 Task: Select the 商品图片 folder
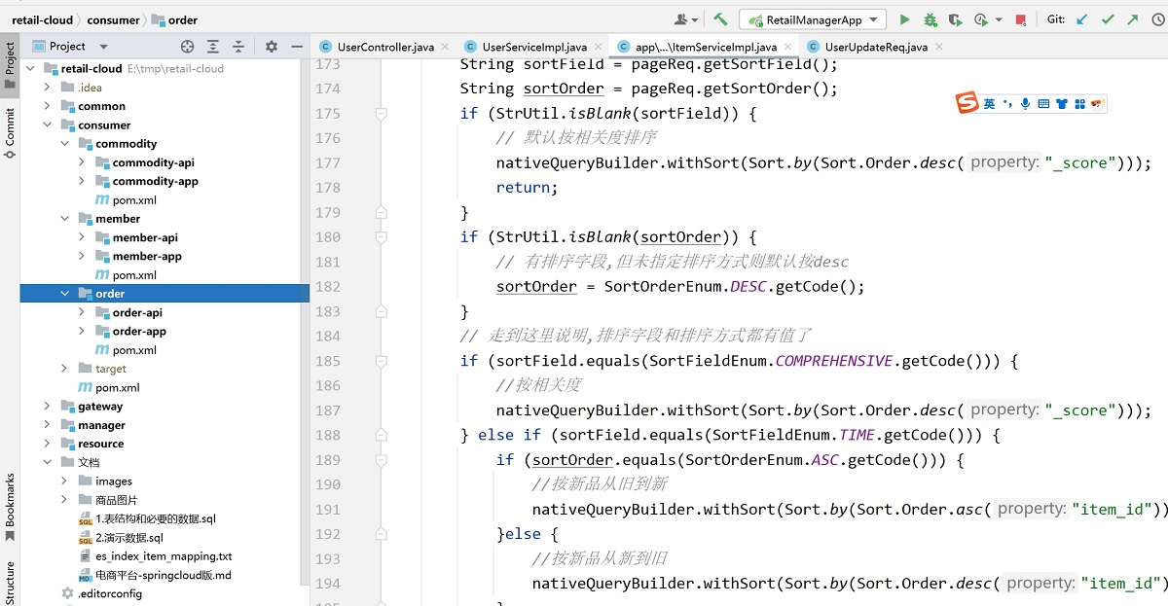[117, 500]
